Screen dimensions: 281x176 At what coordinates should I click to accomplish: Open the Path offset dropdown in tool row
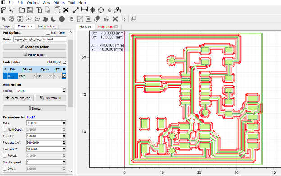pos(27,76)
